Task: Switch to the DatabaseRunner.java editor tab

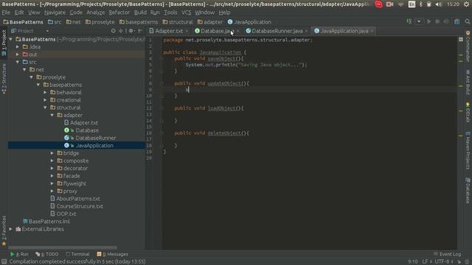Action: tap(277, 31)
